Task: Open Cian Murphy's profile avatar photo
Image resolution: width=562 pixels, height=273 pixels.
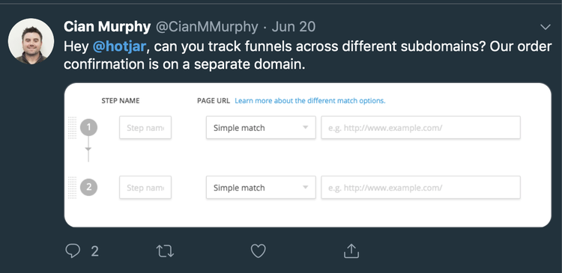Action: tap(31, 41)
